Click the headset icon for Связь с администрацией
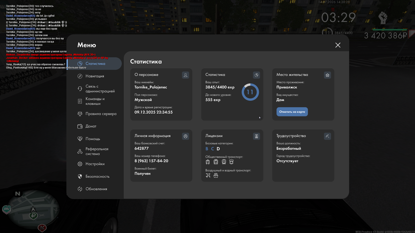Image resolution: width=415 pixels, height=233 pixels. click(80, 89)
